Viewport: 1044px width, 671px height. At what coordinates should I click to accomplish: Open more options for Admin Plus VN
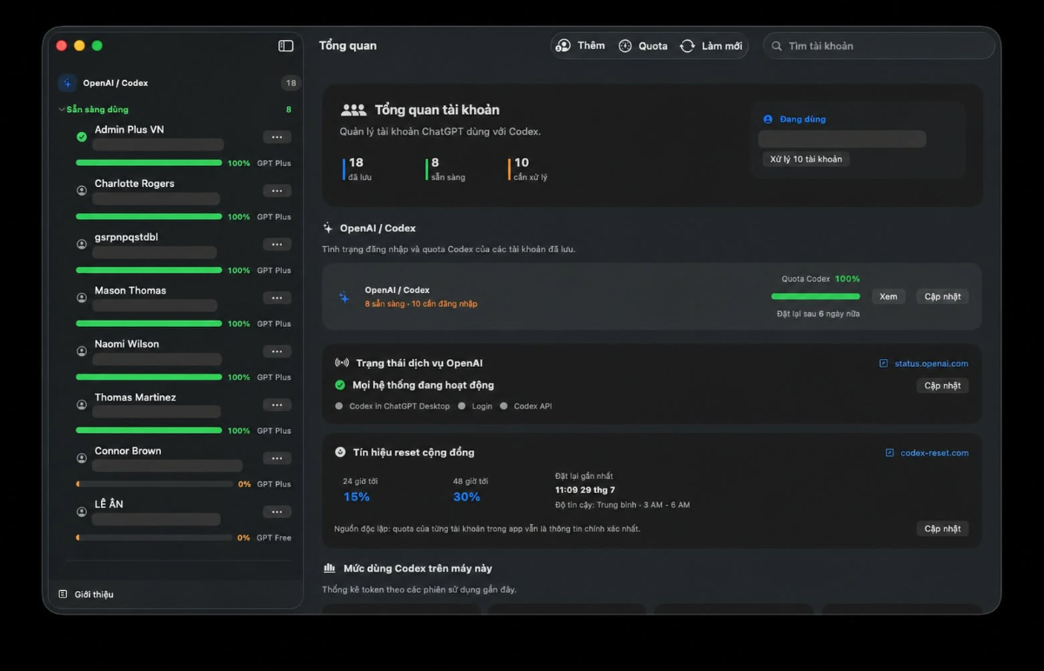point(277,137)
